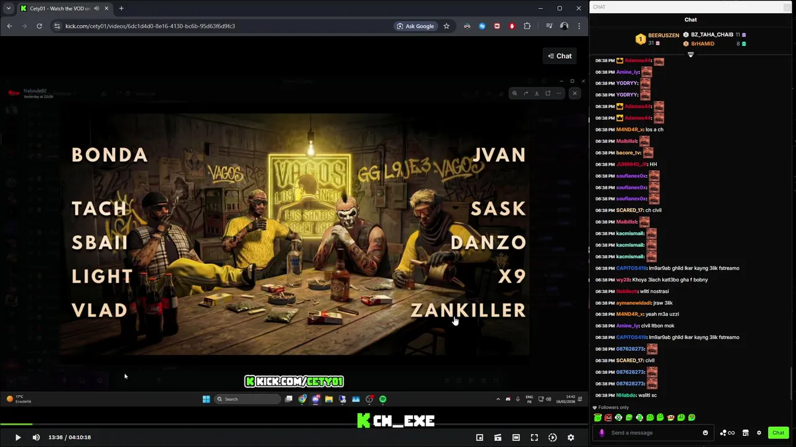Toggle the Chat button above the video
This screenshot has height=447, width=796.
560,56
